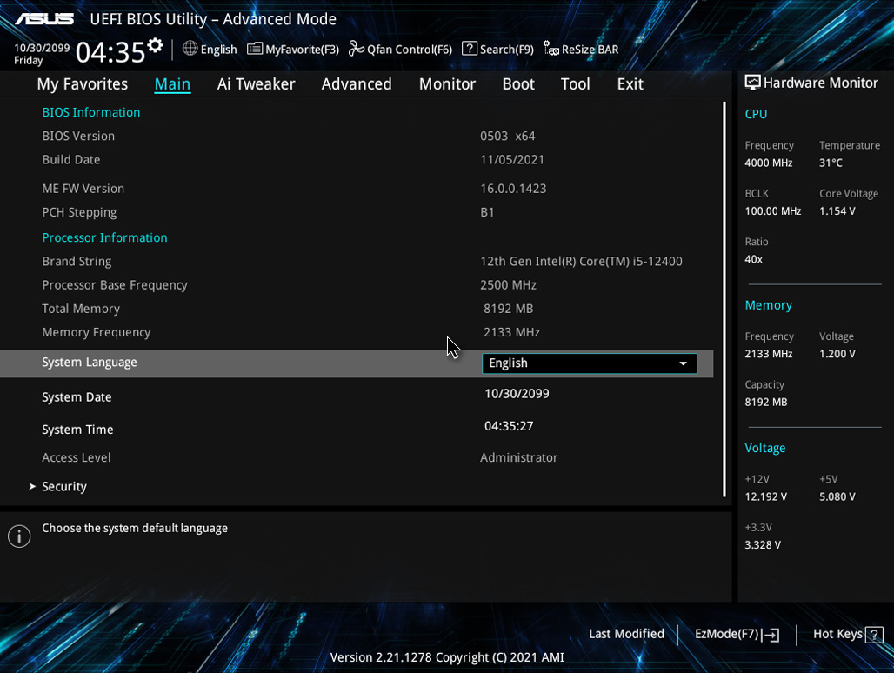Image resolution: width=894 pixels, height=673 pixels.
Task: Click the Memory Voltage 1.200 V reading
Action: tap(837, 354)
